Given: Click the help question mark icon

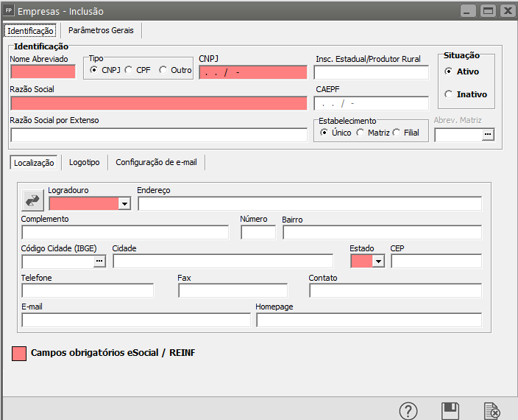Looking at the screenshot, I should tap(408, 411).
